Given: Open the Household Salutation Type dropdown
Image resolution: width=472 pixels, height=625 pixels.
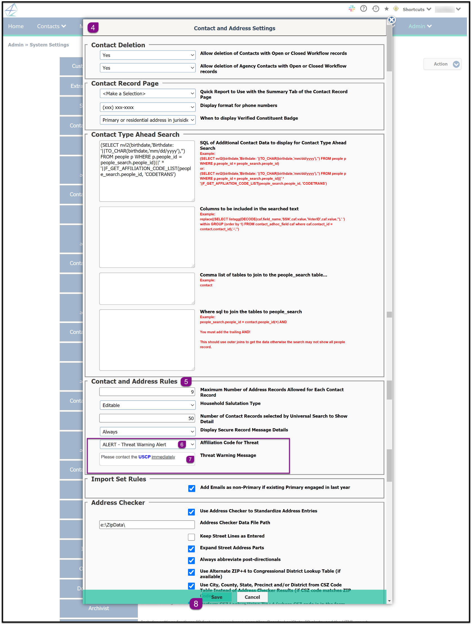Looking at the screenshot, I should coord(147,405).
